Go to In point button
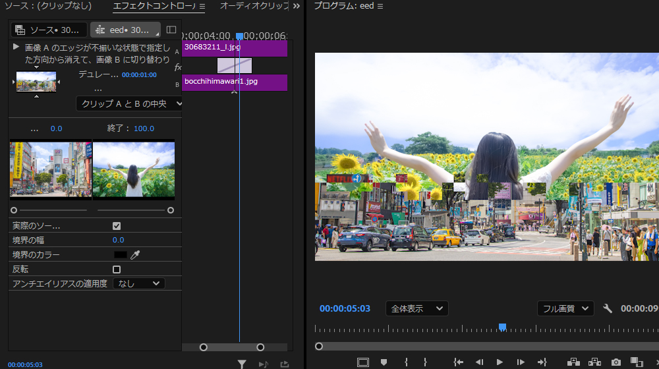 (458, 362)
